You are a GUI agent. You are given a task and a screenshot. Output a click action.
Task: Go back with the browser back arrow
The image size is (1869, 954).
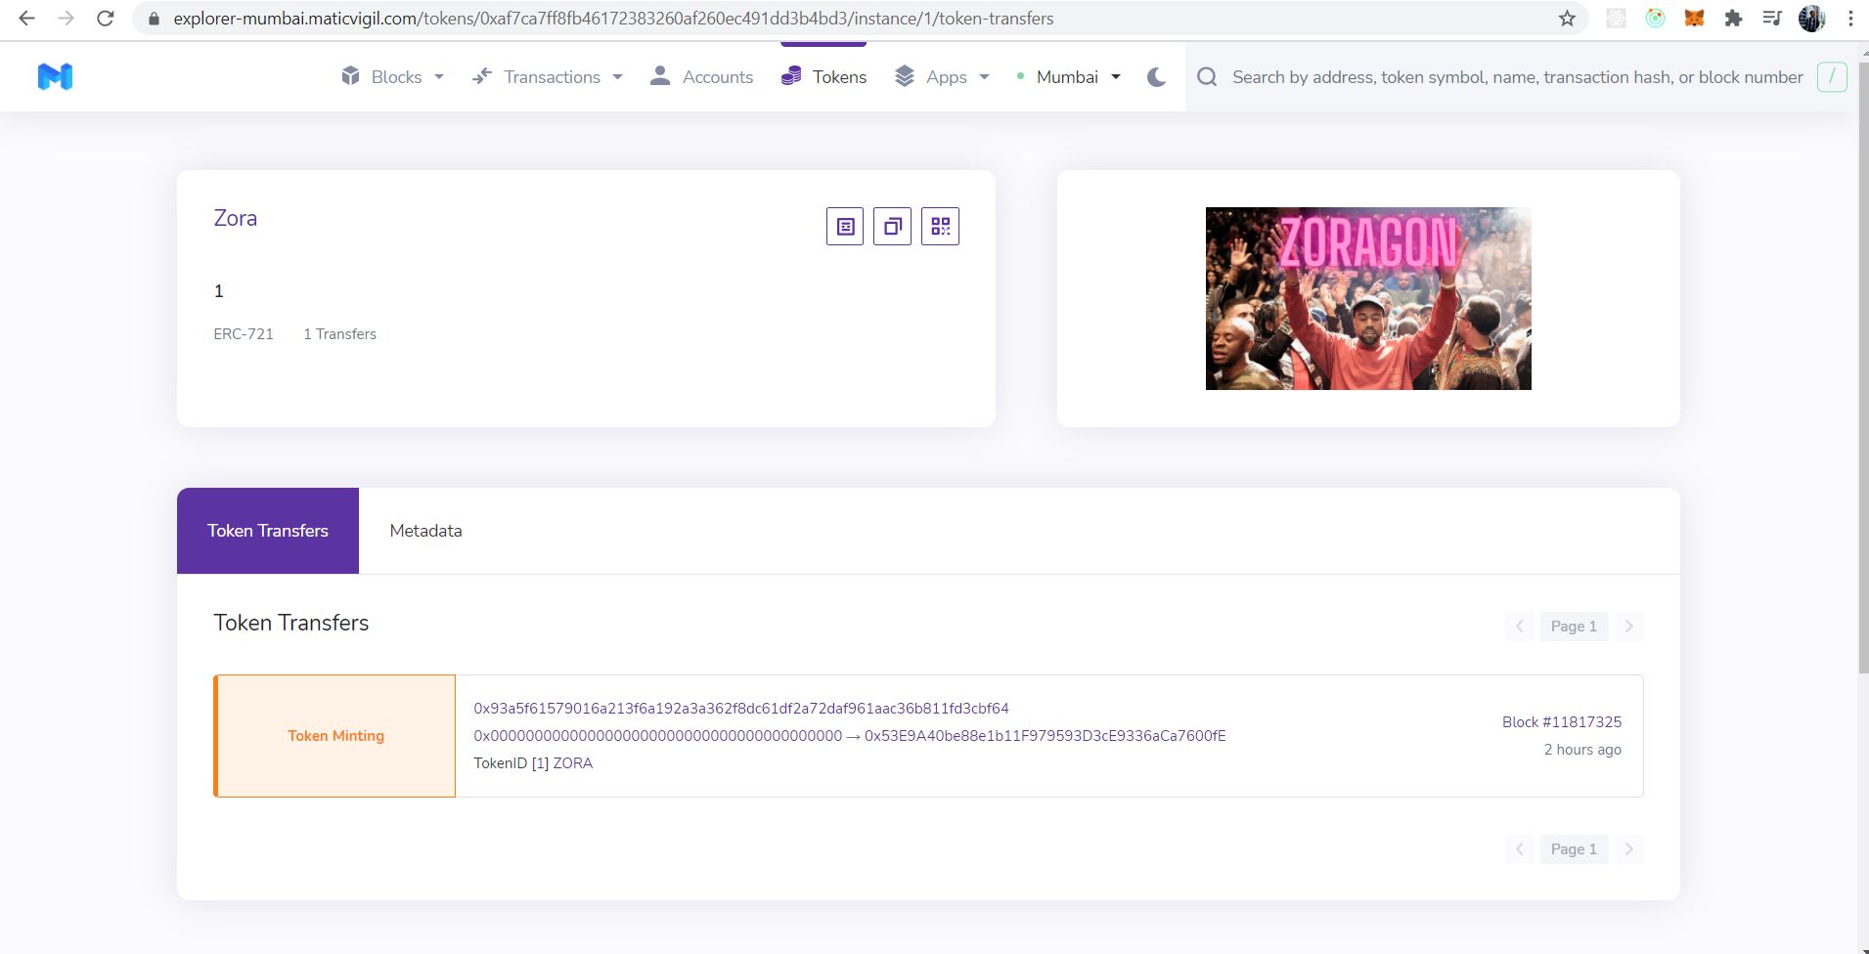[x=26, y=19]
